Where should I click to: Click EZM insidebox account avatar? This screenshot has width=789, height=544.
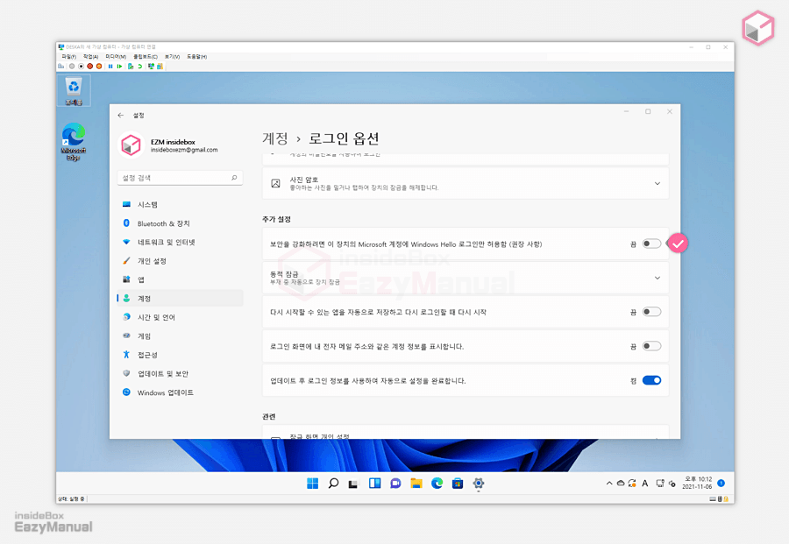[x=131, y=145]
